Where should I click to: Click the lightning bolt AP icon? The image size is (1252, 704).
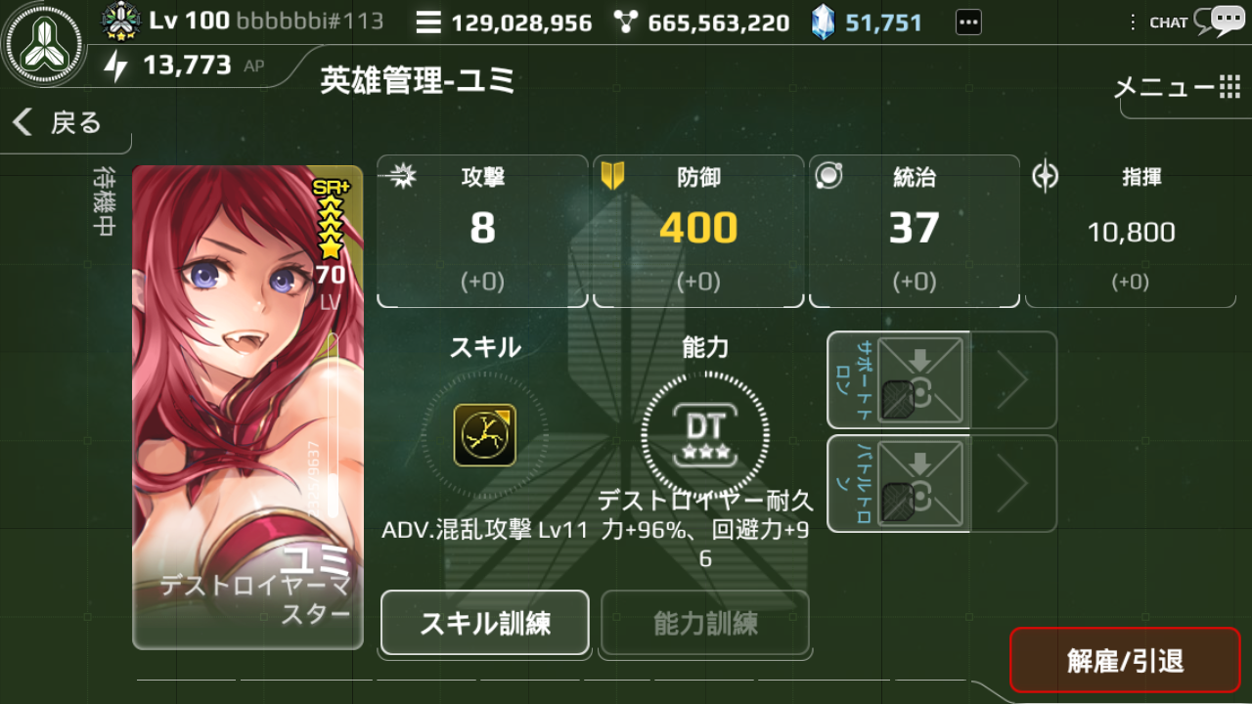click(116, 66)
